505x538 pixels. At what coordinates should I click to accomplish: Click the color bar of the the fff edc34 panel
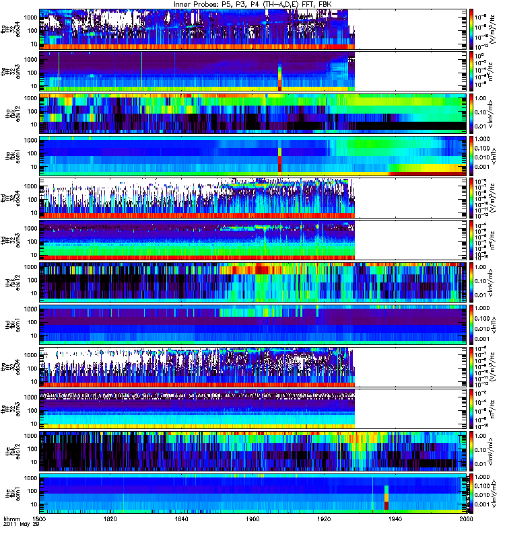point(472,367)
